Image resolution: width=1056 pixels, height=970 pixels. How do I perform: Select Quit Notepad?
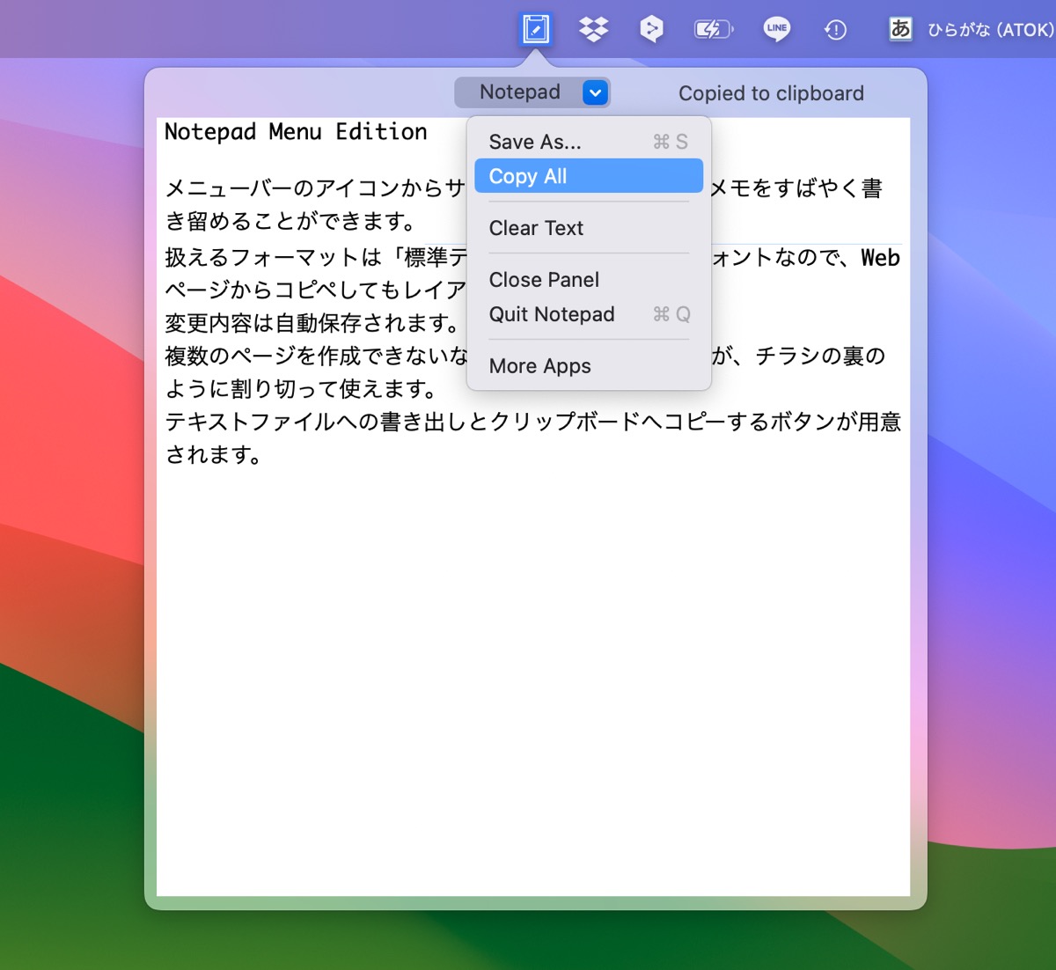(552, 313)
